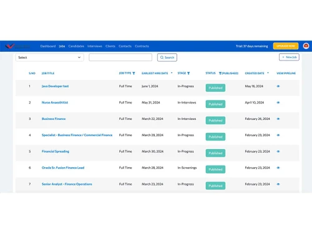Click Published badge in Oracle Sr. Fusion row

215,169
